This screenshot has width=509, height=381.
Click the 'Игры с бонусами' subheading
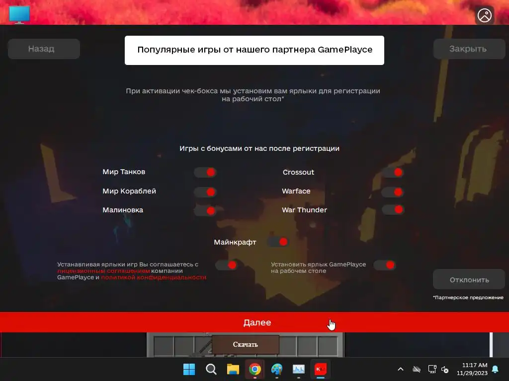tap(259, 148)
